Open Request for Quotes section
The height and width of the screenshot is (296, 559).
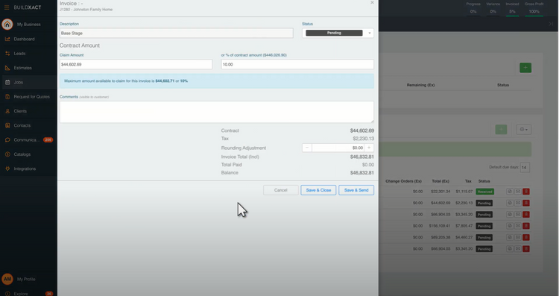[x=31, y=97]
